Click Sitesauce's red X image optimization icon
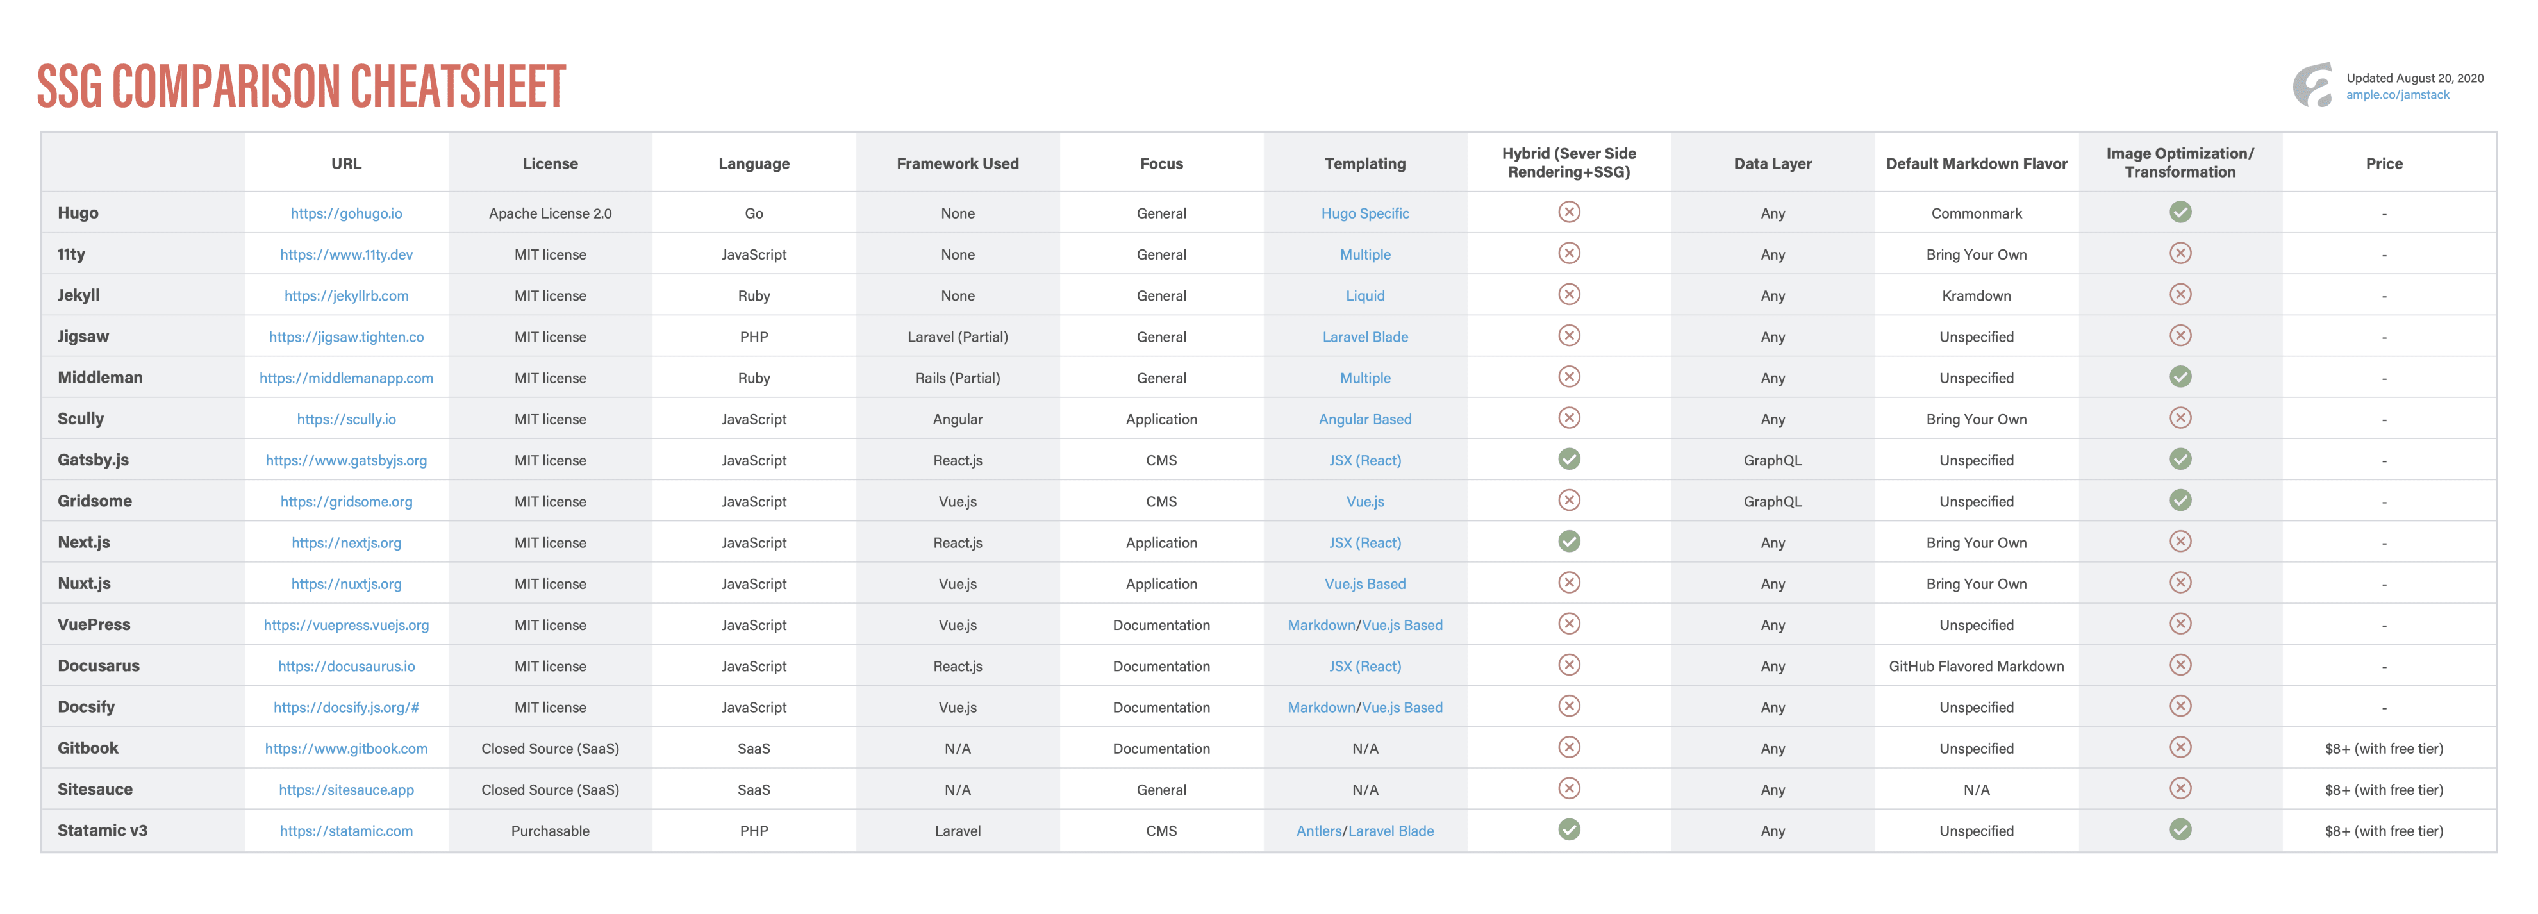This screenshot has height=914, width=2538. click(x=2179, y=788)
